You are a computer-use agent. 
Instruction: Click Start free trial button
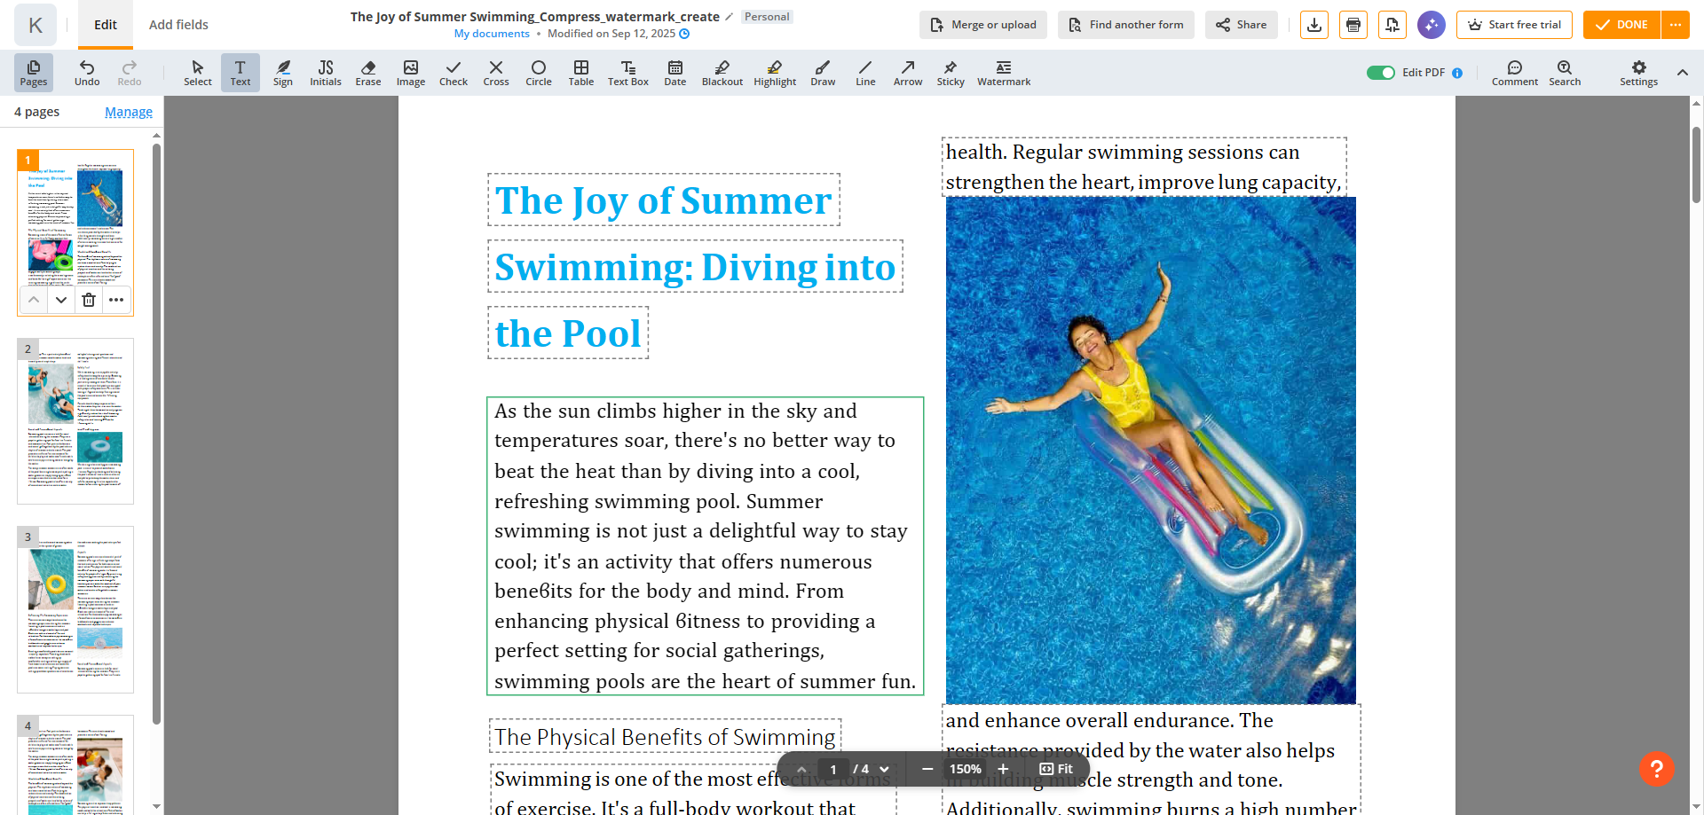point(1514,25)
